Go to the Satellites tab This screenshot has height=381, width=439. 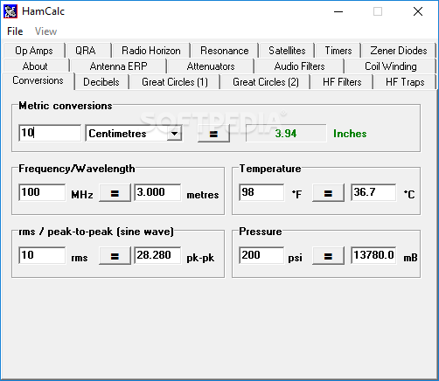[x=287, y=51]
